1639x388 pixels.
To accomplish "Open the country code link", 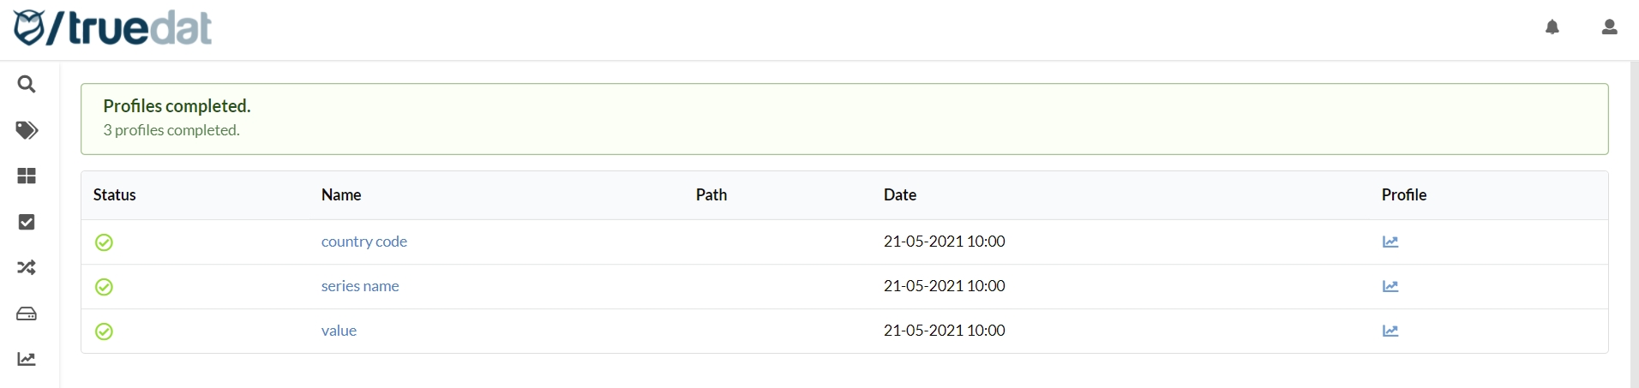I will [x=363, y=242].
